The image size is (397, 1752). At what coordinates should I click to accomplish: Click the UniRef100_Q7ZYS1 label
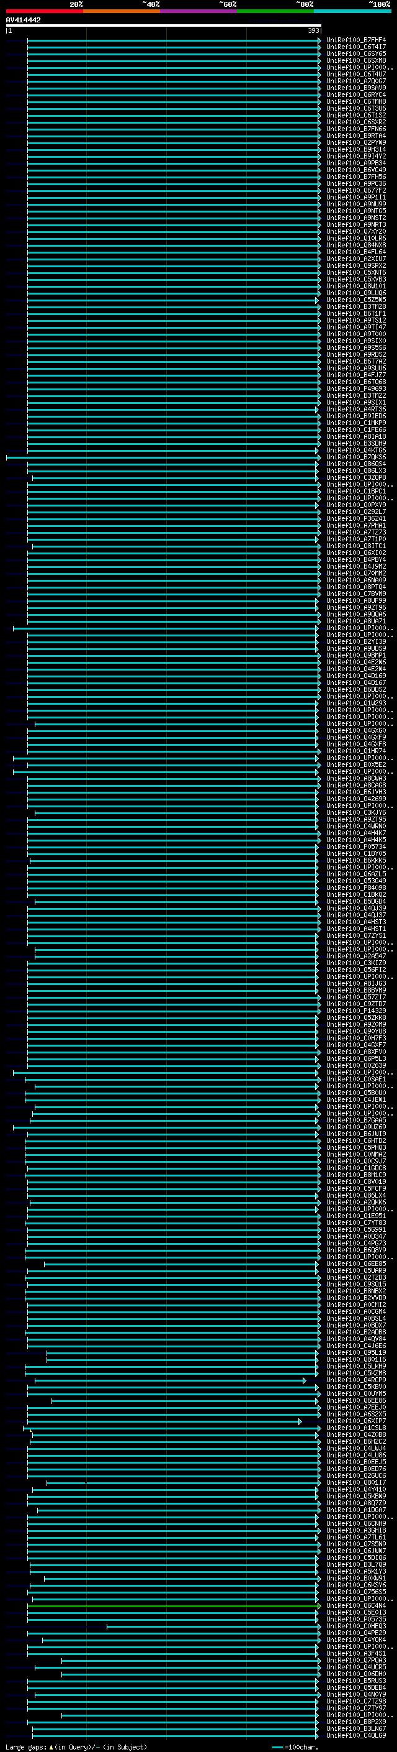click(x=355, y=935)
